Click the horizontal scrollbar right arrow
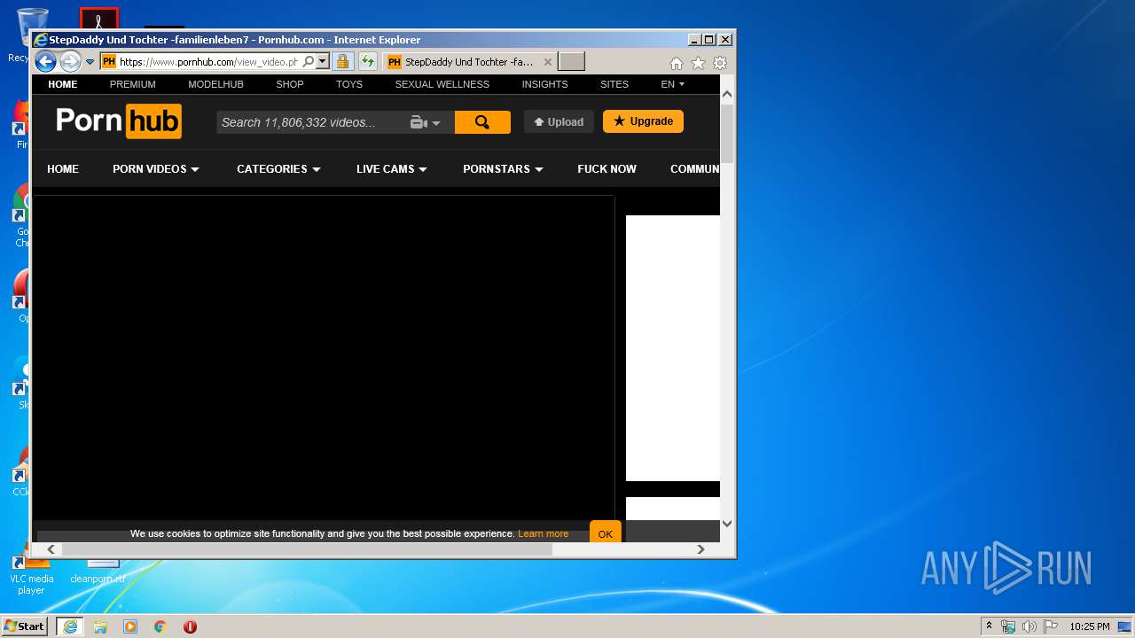1135x638 pixels. point(701,549)
